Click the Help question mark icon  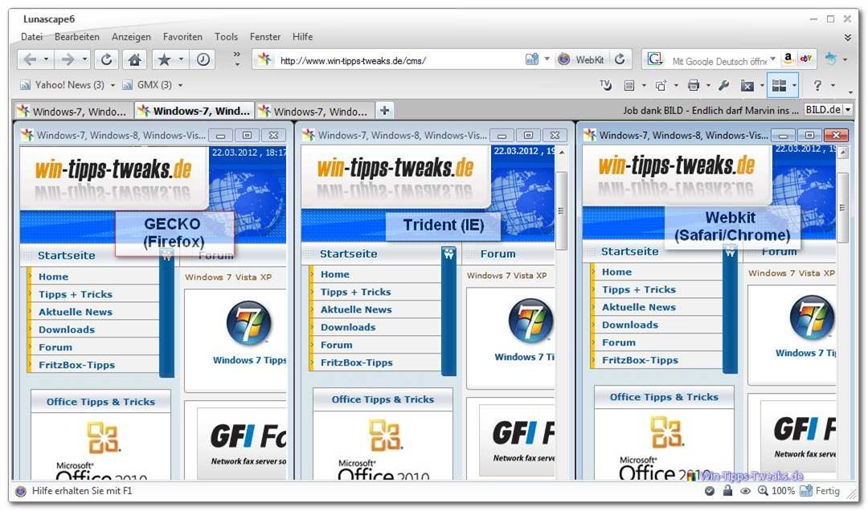(x=817, y=85)
